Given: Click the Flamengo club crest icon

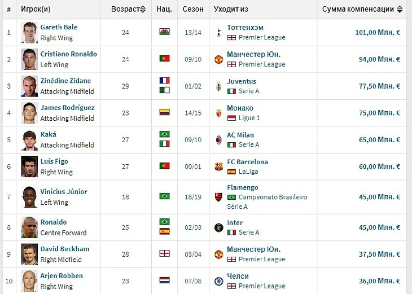Looking at the screenshot, I should [218, 197].
